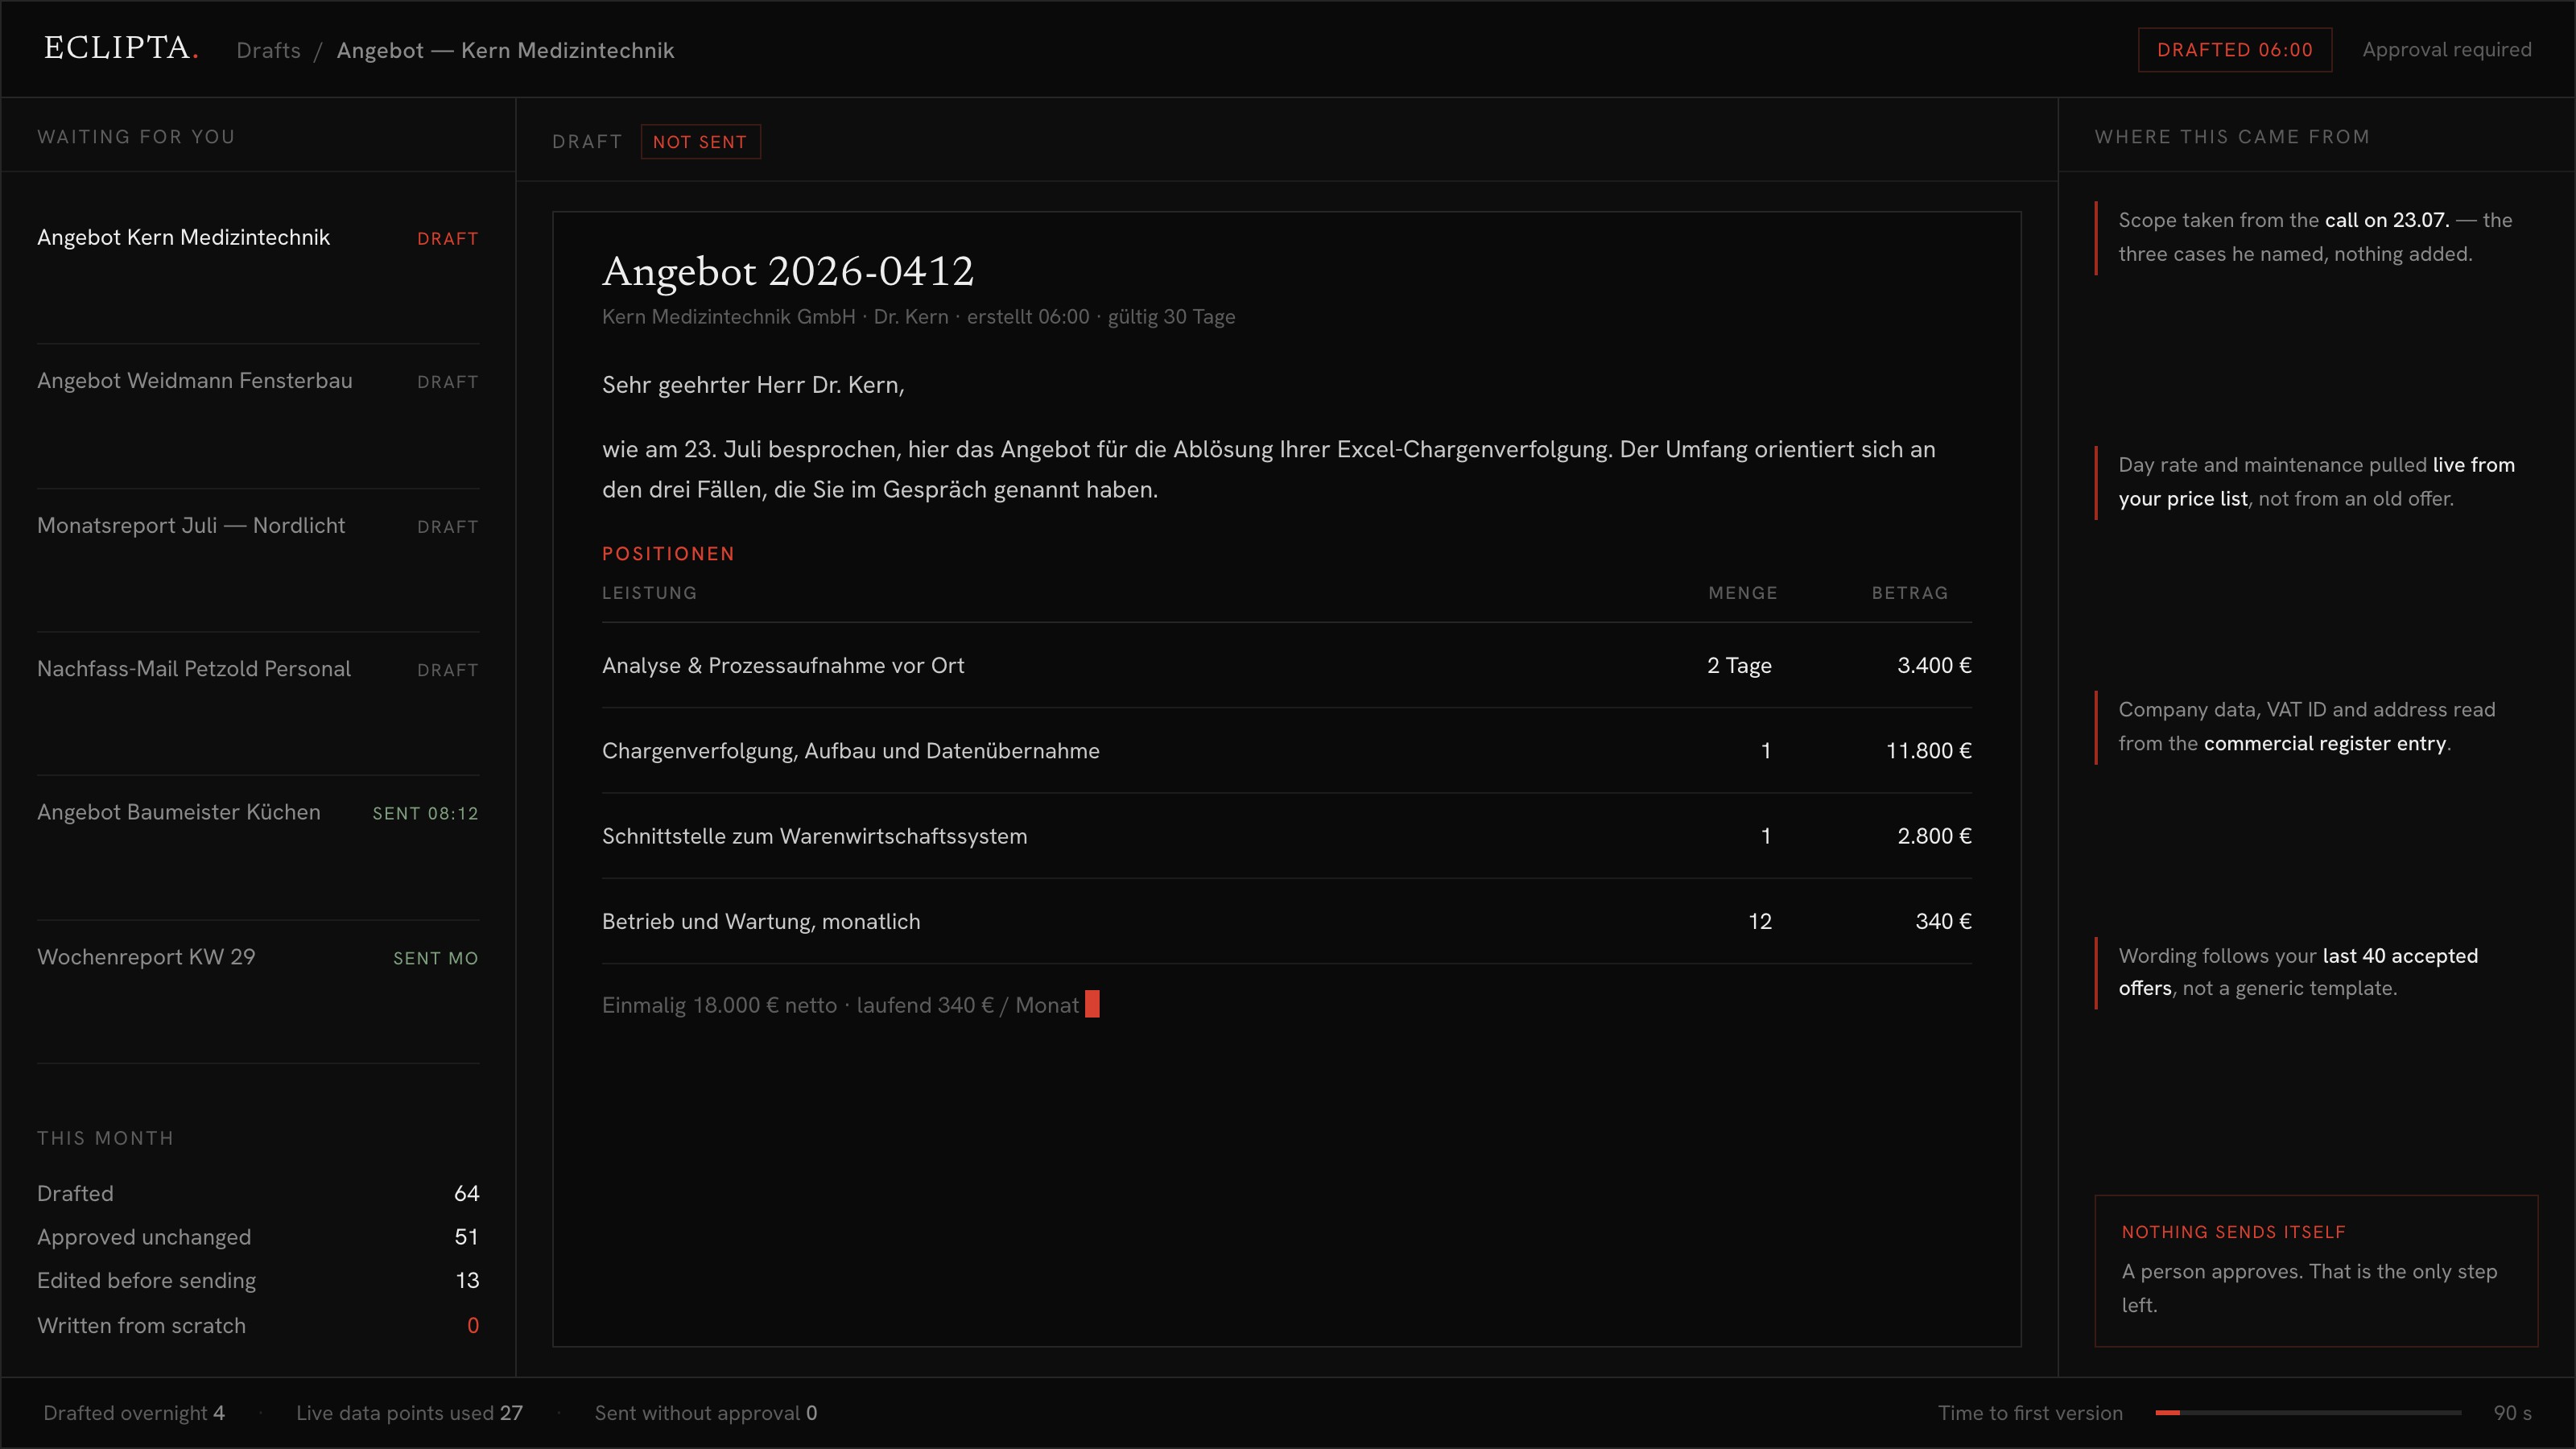The image size is (2576, 1449).
Task: Click the subtitle line with gültig 30 Tage
Action: tap(918, 317)
